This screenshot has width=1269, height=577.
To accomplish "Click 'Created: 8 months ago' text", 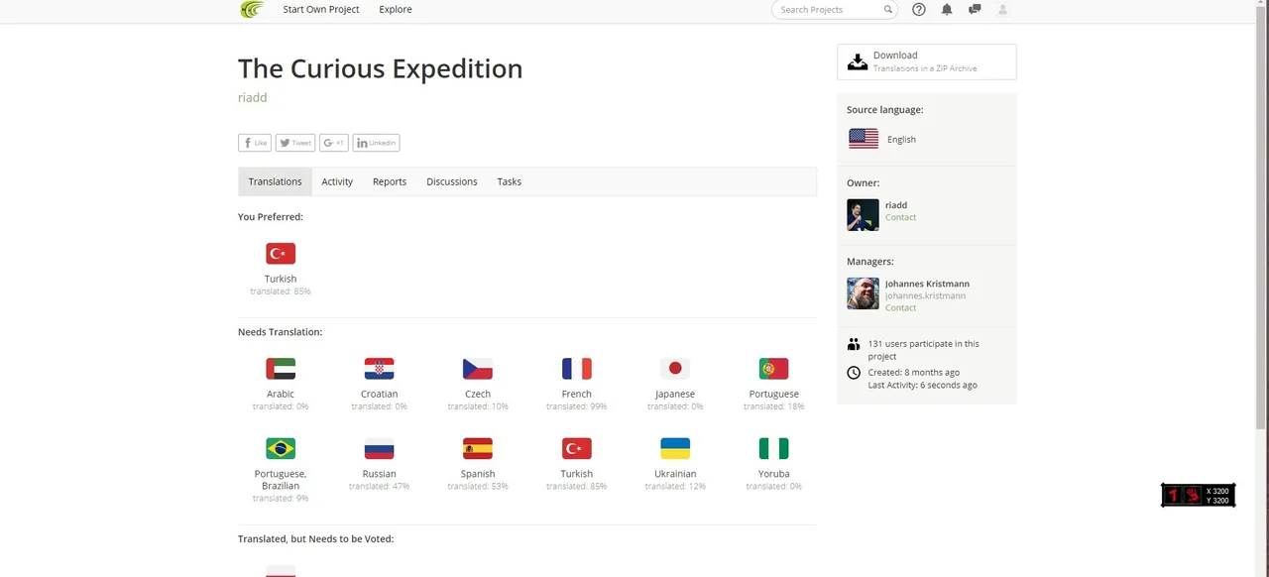I will pos(914,373).
